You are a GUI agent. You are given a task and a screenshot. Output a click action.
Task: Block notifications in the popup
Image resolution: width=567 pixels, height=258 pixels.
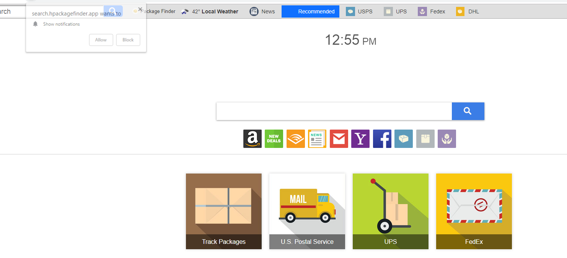(x=128, y=40)
